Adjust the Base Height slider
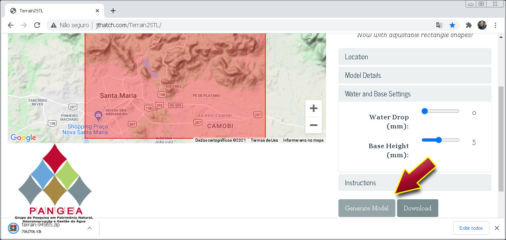This screenshot has width=506, height=240. (440, 140)
